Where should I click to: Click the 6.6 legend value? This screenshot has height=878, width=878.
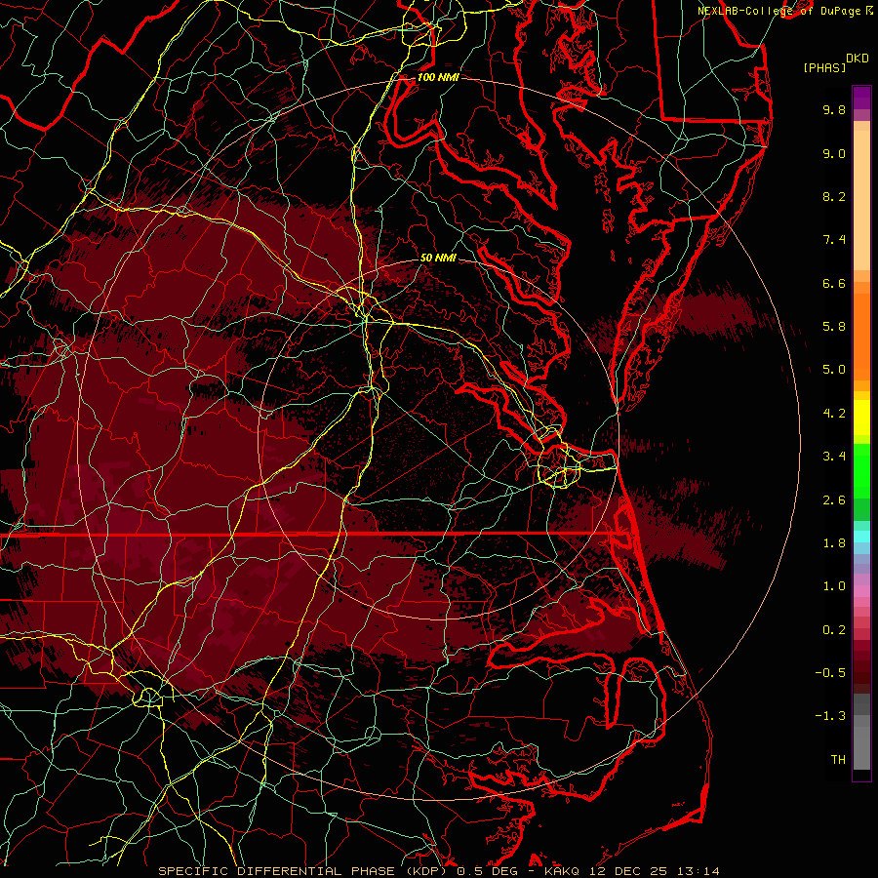[834, 283]
